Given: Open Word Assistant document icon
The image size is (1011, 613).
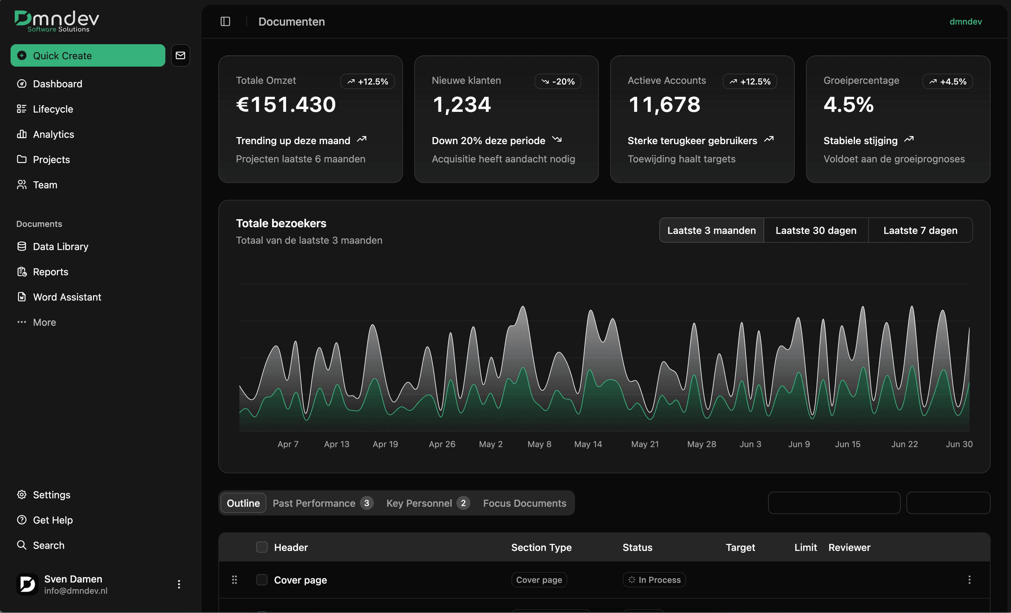Looking at the screenshot, I should (22, 297).
